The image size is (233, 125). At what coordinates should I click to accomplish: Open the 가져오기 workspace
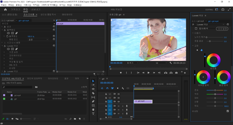click(x=15, y=9)
